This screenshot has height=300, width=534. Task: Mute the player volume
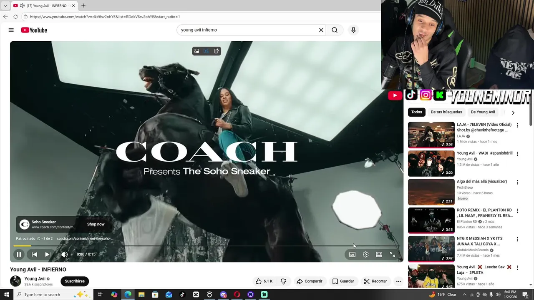65,254
